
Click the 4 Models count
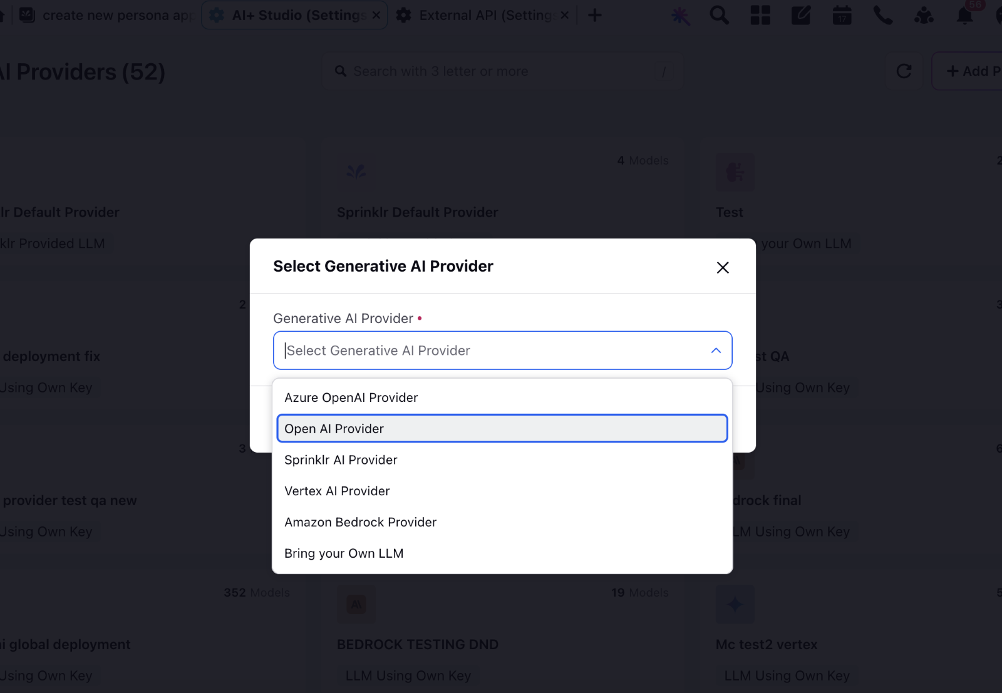(643, 160)
